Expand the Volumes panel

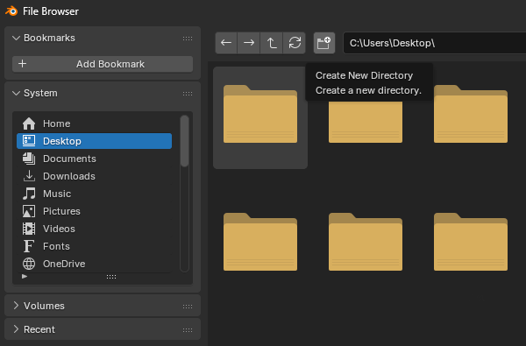tap(16, 306)
